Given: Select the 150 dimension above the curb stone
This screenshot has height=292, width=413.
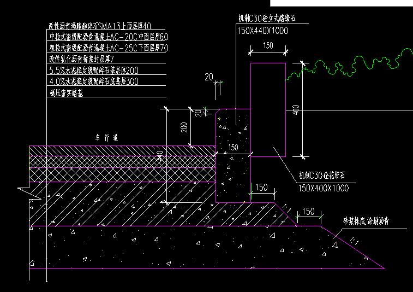Looking at the screenshot, I should (x=267, y=46).
